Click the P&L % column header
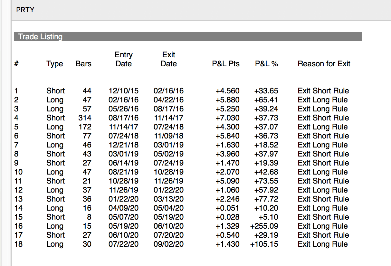Image resolution: width=391 pixels, height=266 pixels. click(x=267, y=64)
